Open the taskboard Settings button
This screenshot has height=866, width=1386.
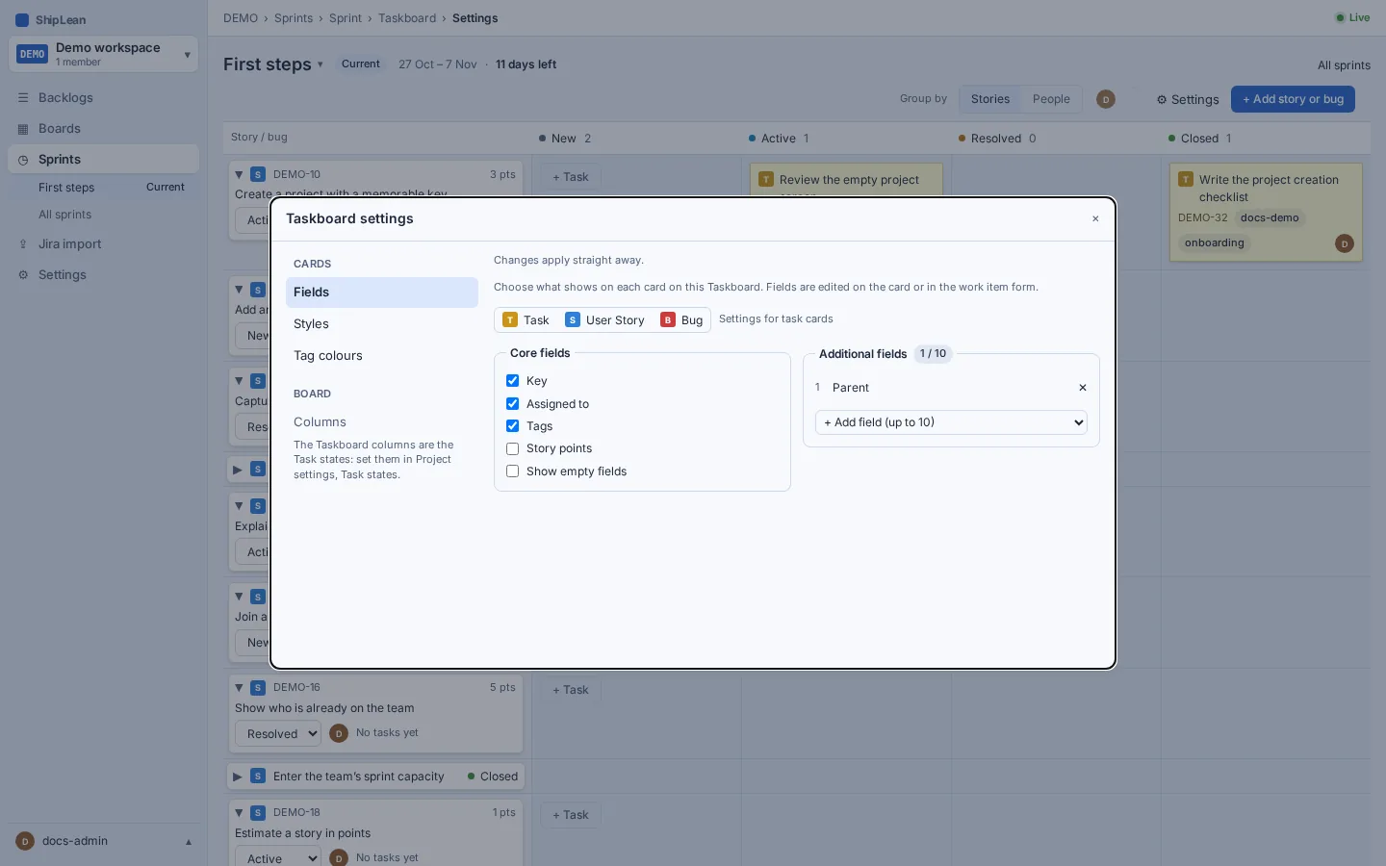pyautogui.click(x=1188, y=100)
